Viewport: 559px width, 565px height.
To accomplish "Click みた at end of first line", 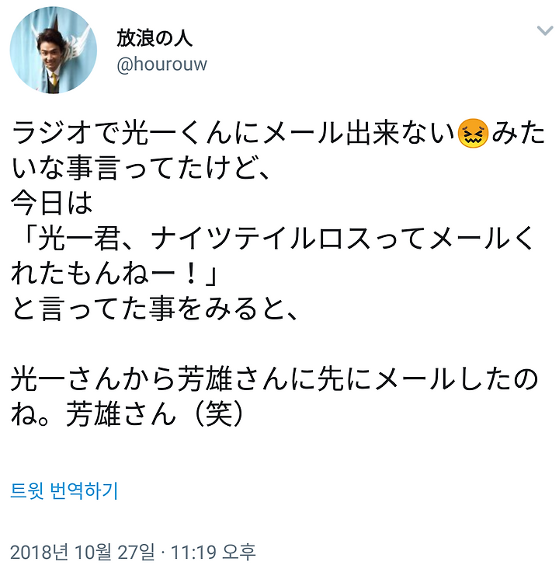I will point(518,134).
